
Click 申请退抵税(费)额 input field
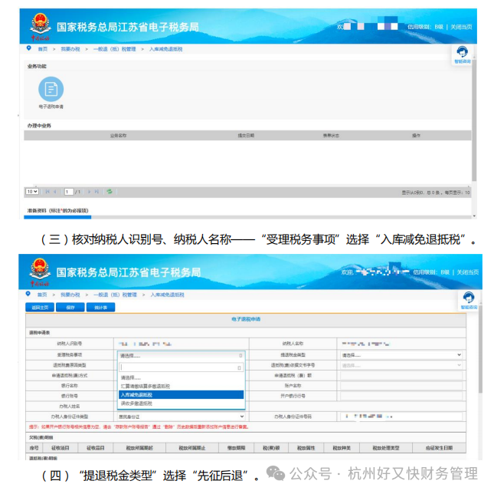tap(401, 375)
